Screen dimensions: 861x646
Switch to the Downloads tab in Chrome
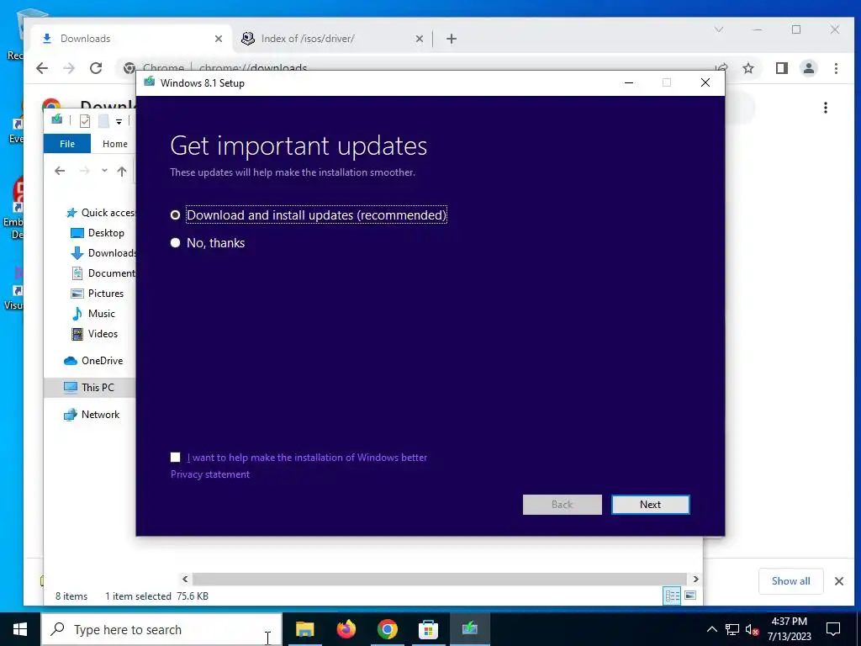pos(129,39)
